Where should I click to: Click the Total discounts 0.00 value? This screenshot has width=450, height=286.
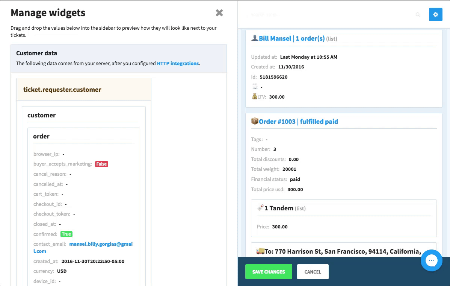pyautogui.click(x=294, y=159)
